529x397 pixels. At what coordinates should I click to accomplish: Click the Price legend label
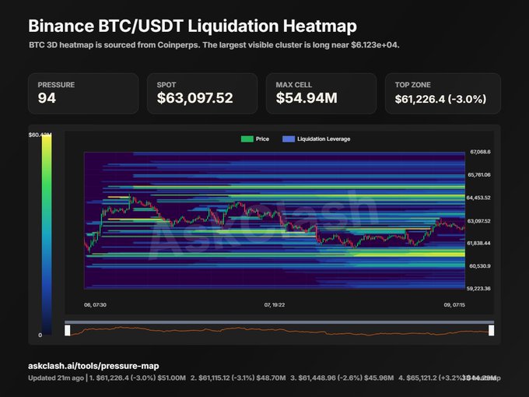click(x=262, y=139)
